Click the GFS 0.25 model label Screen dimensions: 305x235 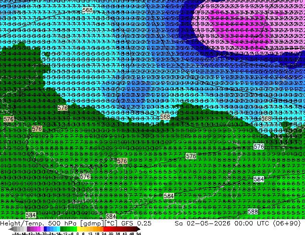click(x=136, y=223)
